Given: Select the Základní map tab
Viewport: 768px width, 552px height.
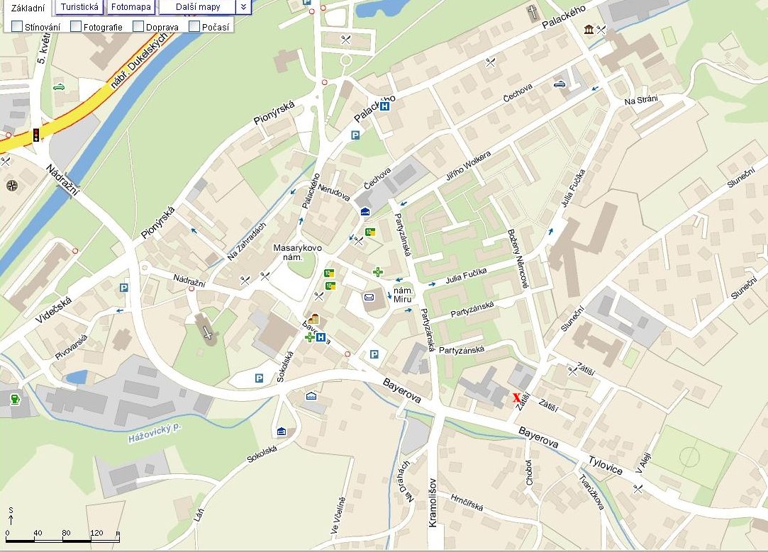Looking at the screenshot, I should [x=28, y=7].
